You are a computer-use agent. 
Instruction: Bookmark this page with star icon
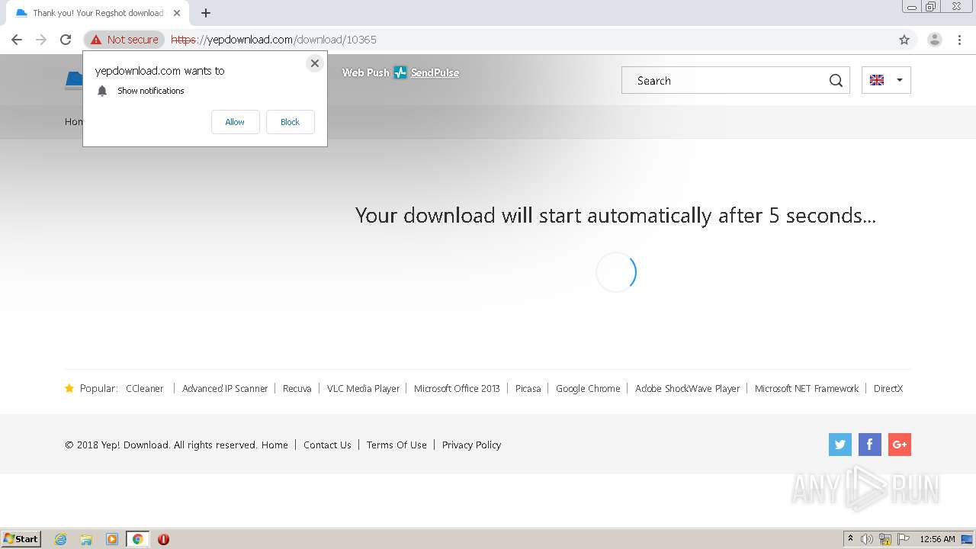coord(904,40)
